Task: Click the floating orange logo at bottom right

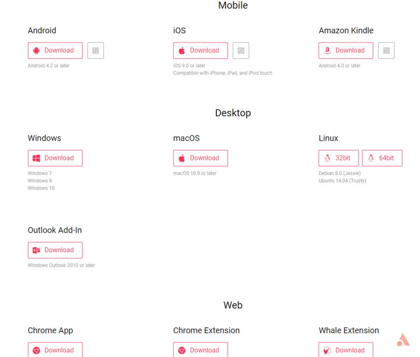Action: coord(404,340)
